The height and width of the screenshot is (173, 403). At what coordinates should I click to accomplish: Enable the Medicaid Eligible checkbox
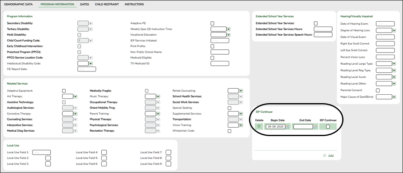click(212, 58)
